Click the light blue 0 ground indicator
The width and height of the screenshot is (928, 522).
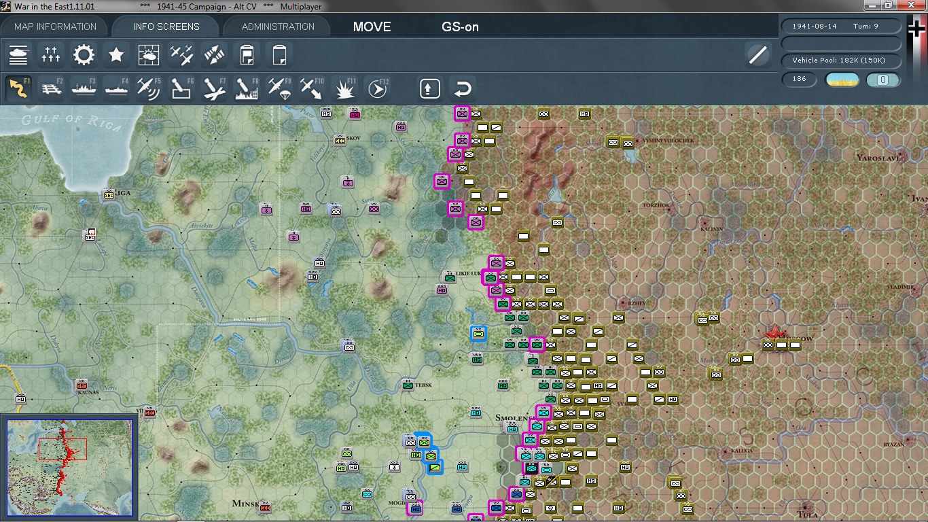883,80
